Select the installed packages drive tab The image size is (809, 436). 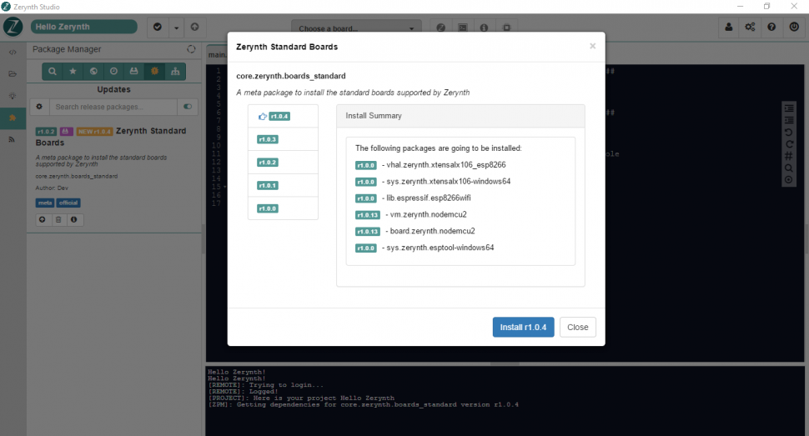(x=134, y=71)
